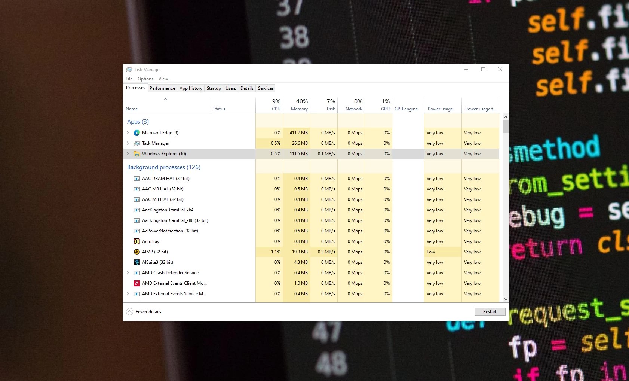
Task: Click the AIMP player icon
Action: click(137, 252)
